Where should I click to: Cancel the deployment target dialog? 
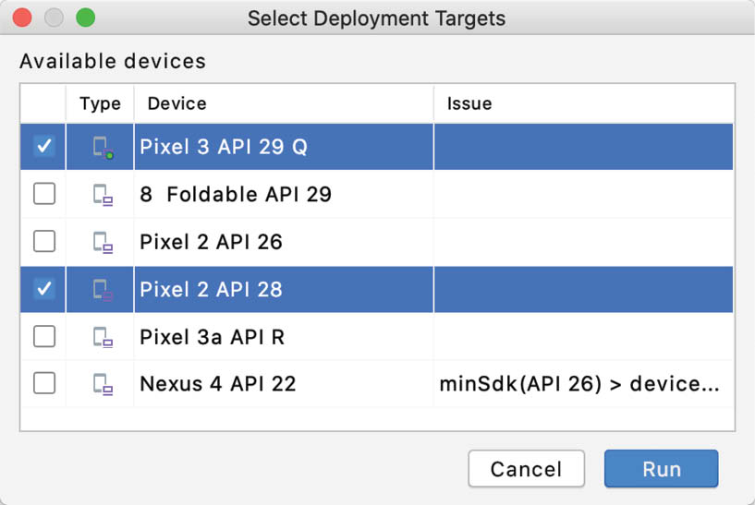pos(526,469)
